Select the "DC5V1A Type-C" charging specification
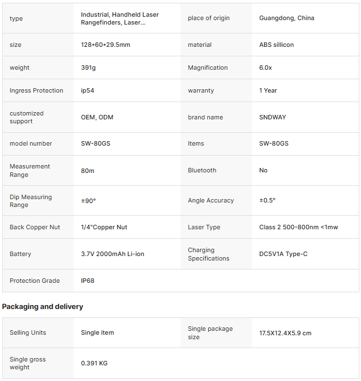This screenshot has width=361, height=381. point(283,254)
